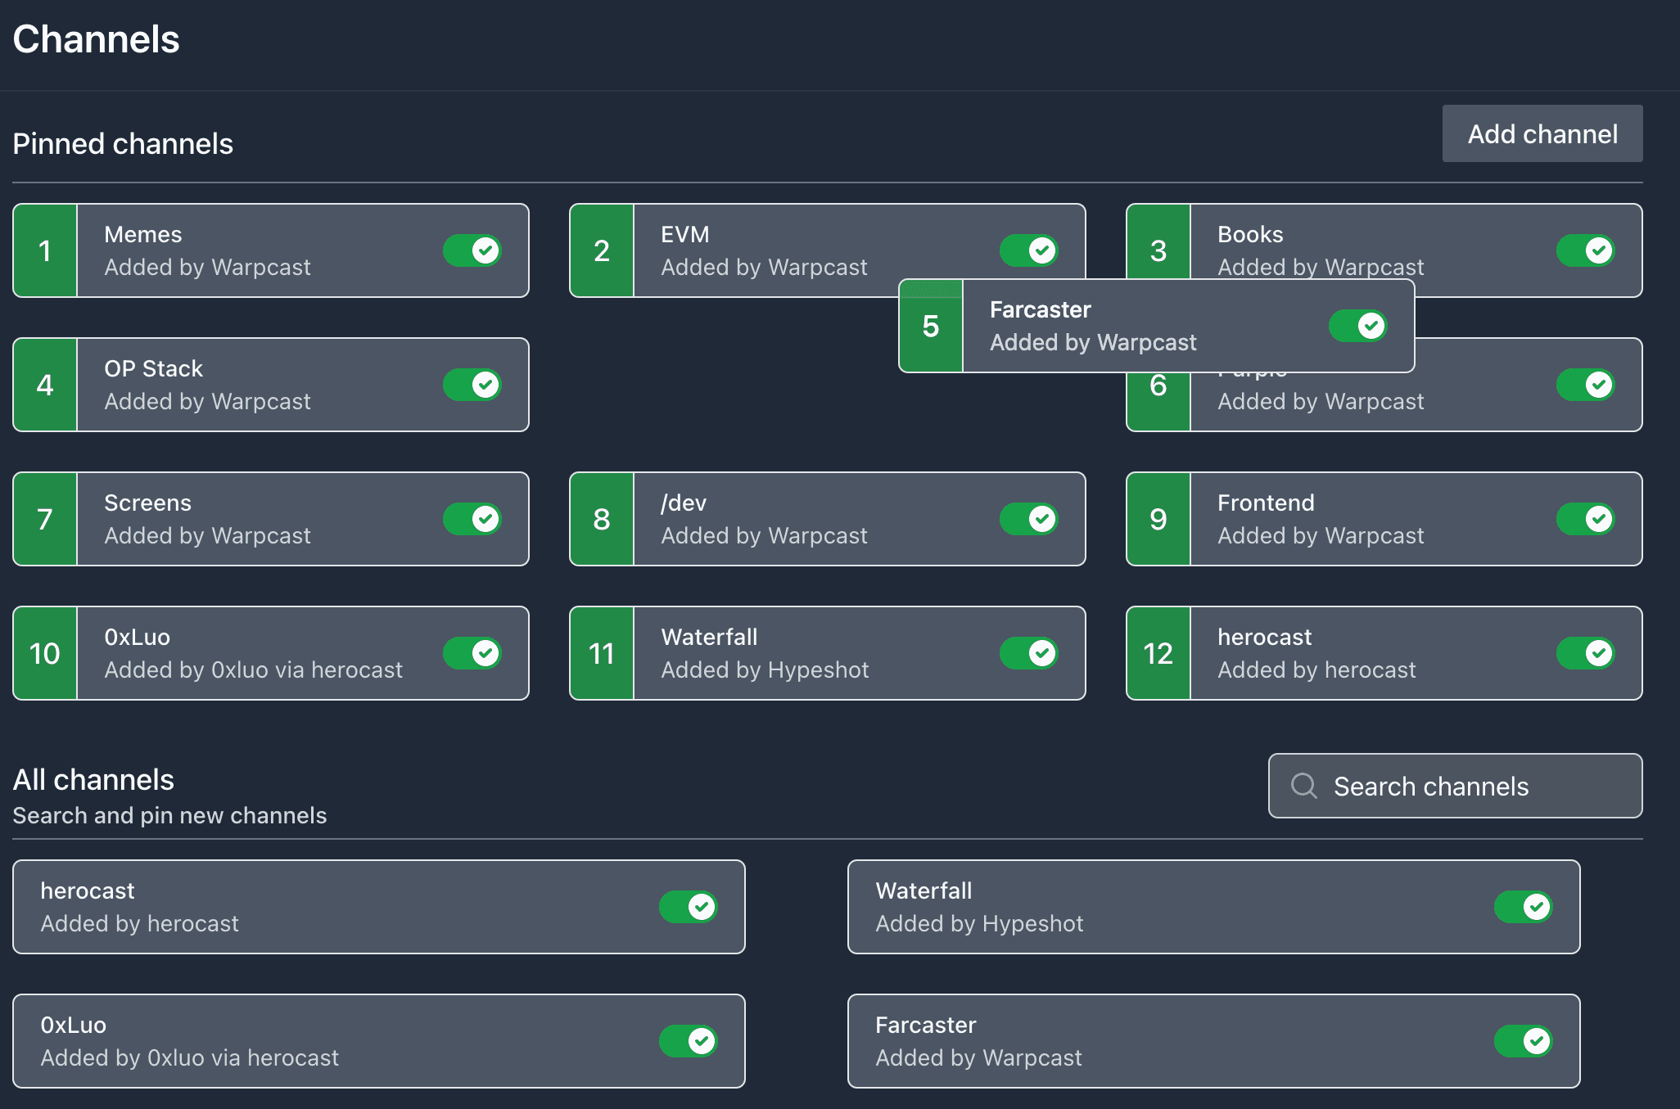Click the search magnifier icon
The image size is (1680, 1109).
click(x=1304, y=786)
